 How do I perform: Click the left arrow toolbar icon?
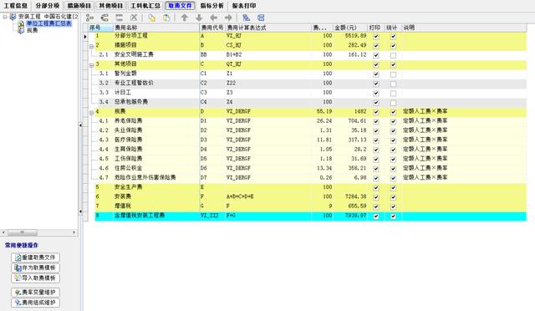[x=214, y=18]
